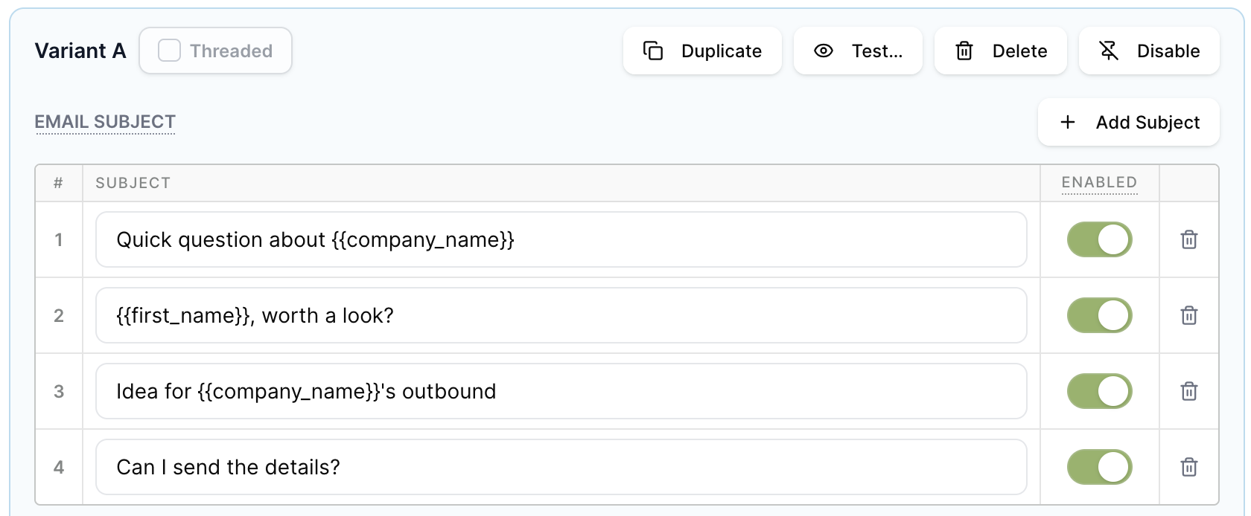Image resolution: width=1251 pixels, height=516 pixels.
Task: Click the 'Variant A' title
Action: [x=80, y=51]
